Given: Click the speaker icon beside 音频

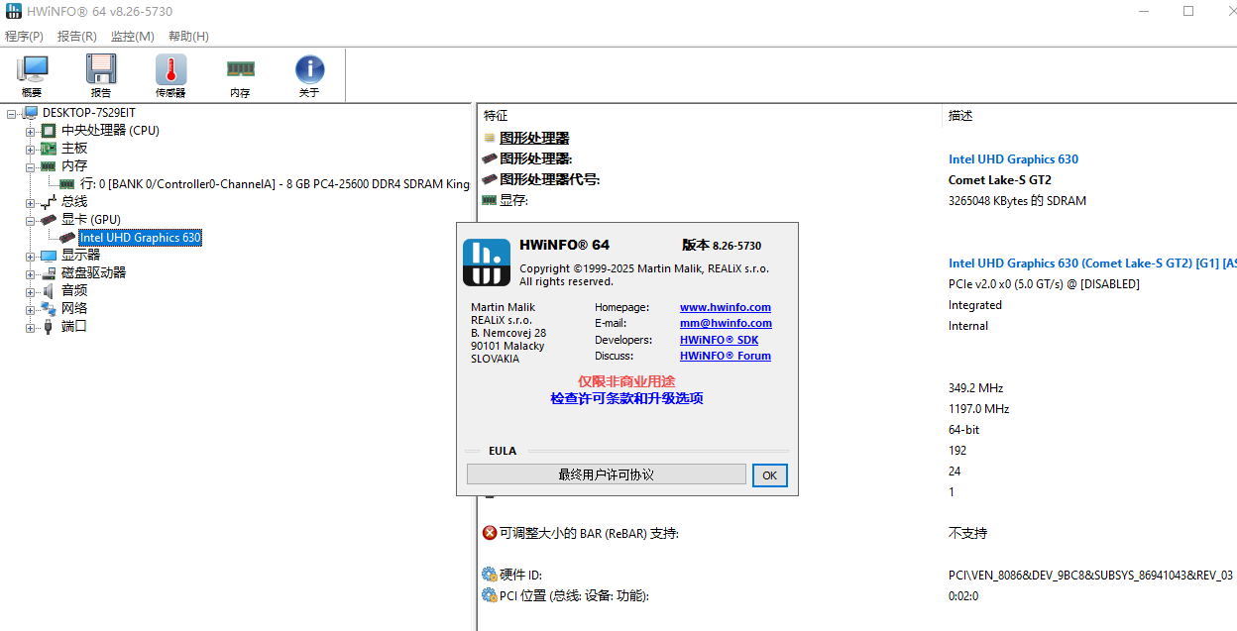Looking at the screenshot, I should click(x=48, y=291).
